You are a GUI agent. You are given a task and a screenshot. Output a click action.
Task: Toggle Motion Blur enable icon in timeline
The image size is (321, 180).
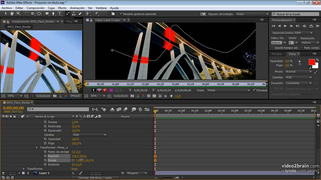click(x=125, y=109)
